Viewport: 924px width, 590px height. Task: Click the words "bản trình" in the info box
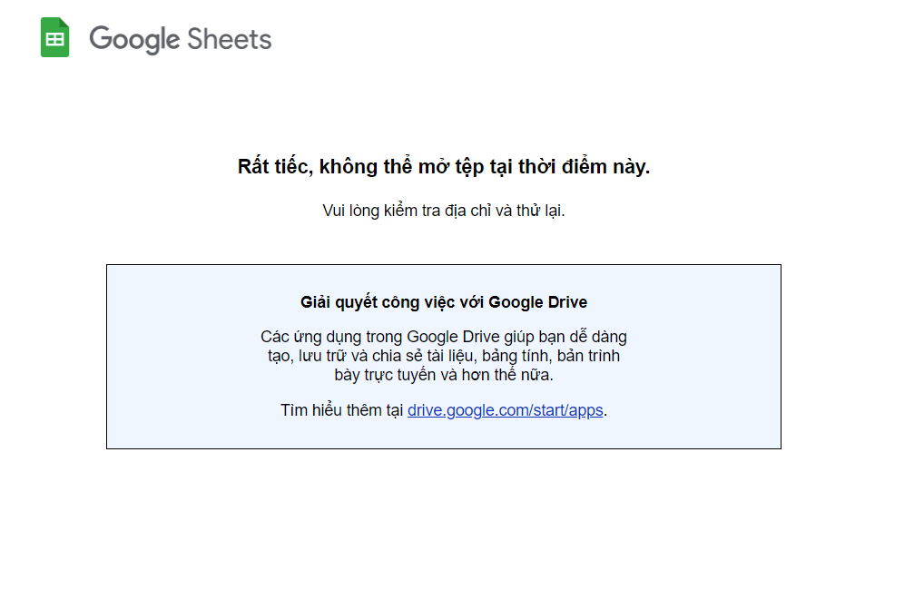tap(591, 356)
